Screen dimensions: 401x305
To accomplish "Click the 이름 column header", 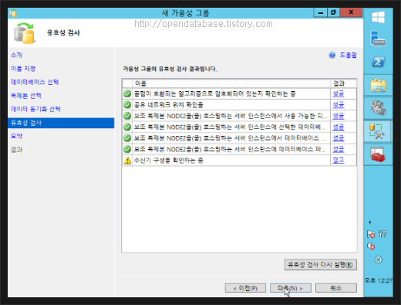I will point(231,83).
